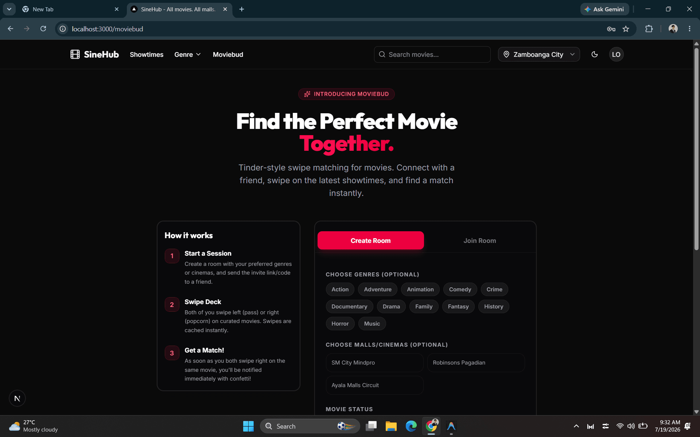Show hidden system tray icons
Screen dimensions: 700x437
click(576, 426)
